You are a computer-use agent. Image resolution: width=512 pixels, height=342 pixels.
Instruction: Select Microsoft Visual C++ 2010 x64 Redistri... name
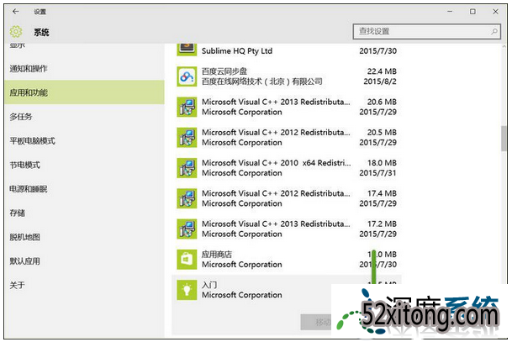pyautogui.click(x=277, y=162)
